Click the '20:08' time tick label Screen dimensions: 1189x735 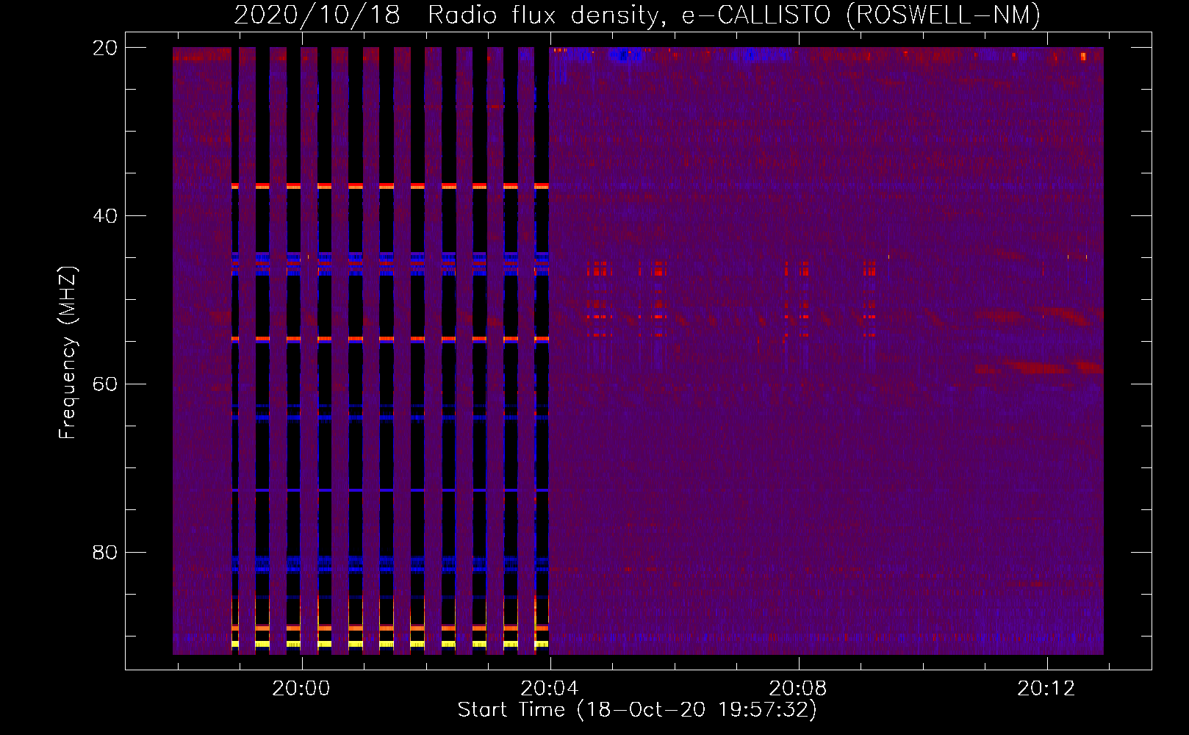[x=798, y=689]
